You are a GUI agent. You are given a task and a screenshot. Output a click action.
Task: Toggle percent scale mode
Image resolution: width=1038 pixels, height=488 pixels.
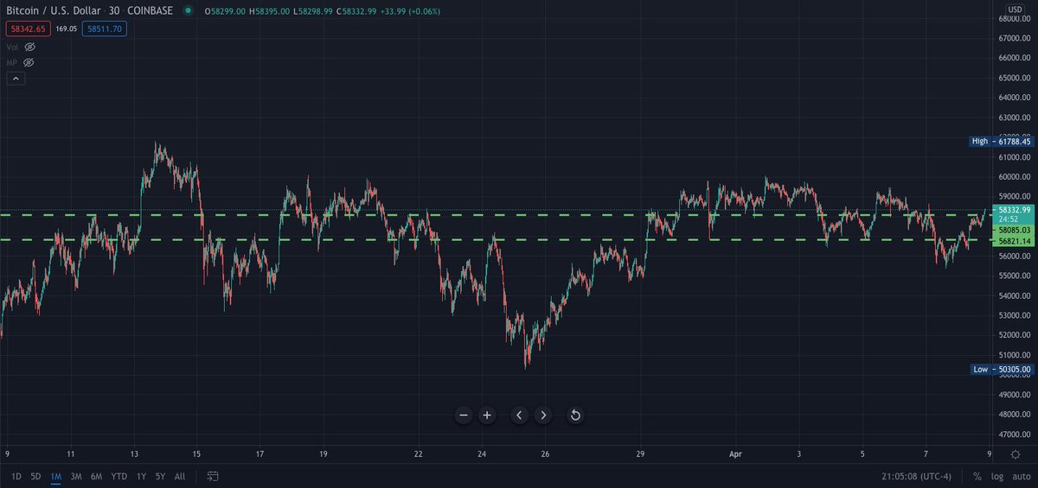point(977,476)
